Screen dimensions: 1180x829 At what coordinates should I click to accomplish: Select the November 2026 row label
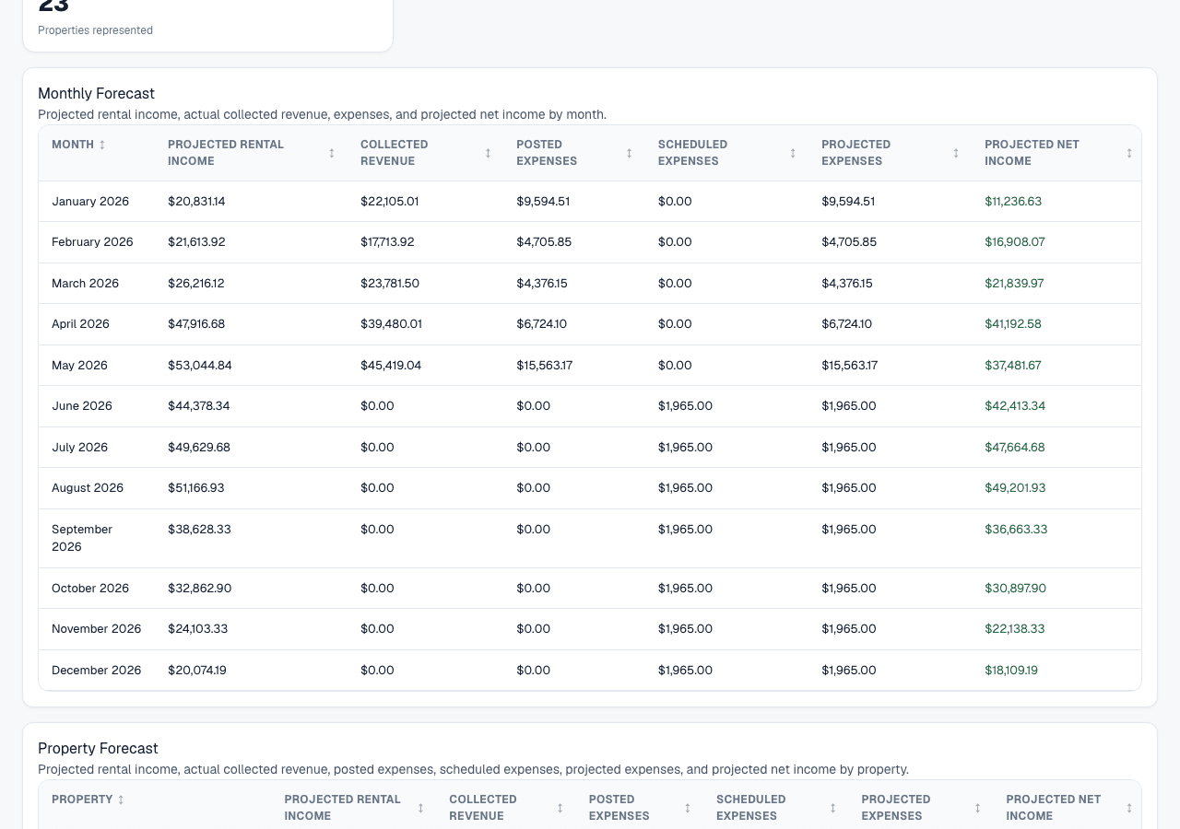coord(97,629)
